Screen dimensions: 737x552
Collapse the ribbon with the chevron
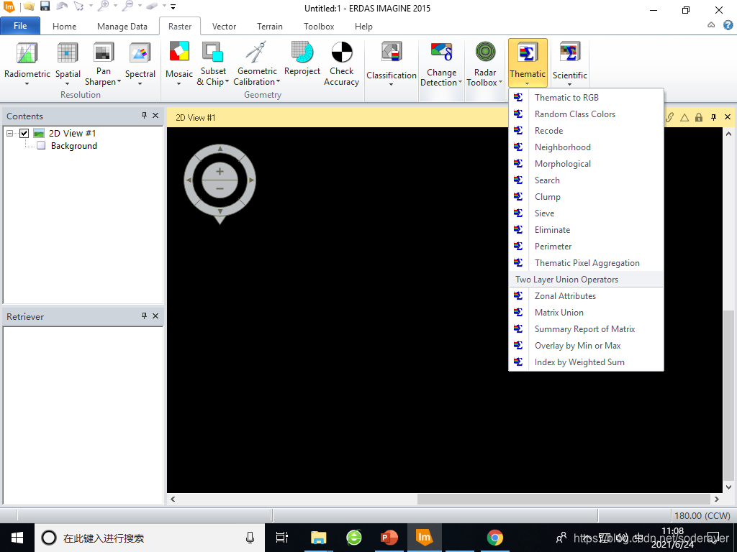[711, 25]
